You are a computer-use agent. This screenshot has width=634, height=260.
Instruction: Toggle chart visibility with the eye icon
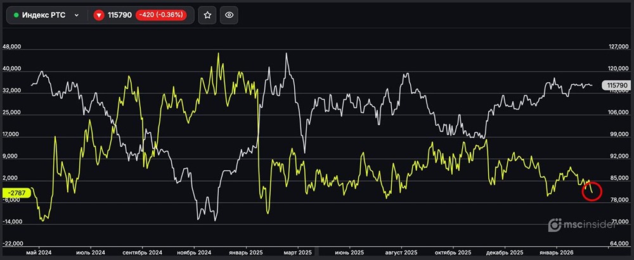point(230,15)
